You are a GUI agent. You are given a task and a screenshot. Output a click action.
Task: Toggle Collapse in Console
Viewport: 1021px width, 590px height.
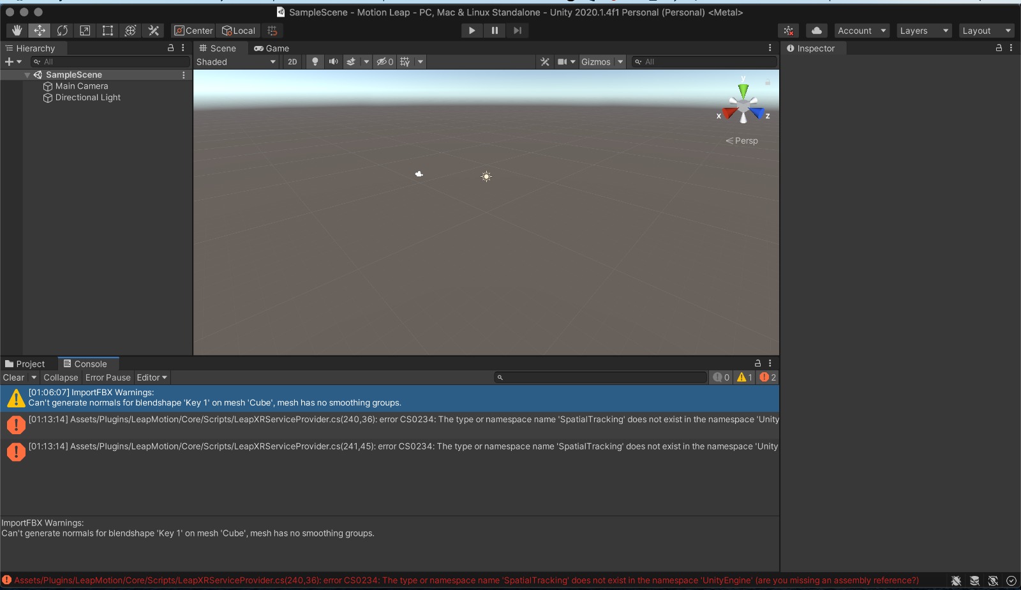pos(61,377)
